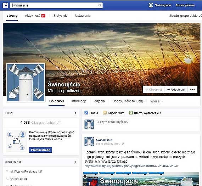The image size is (202, 186).
Task: Click the location pin icon by address
Action: [7, 171]
